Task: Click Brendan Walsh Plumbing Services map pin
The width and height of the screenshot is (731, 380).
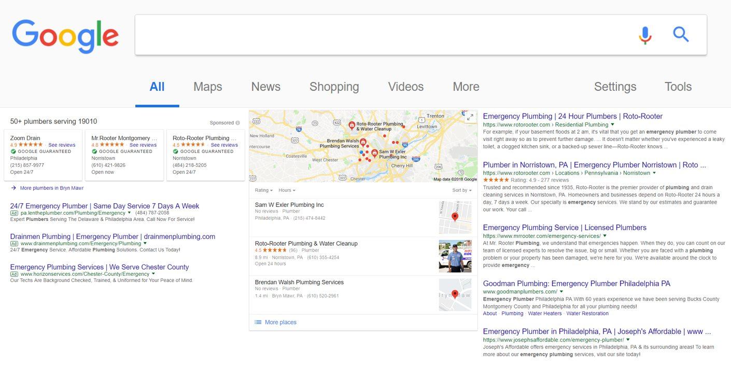Action: pos(363,143)
